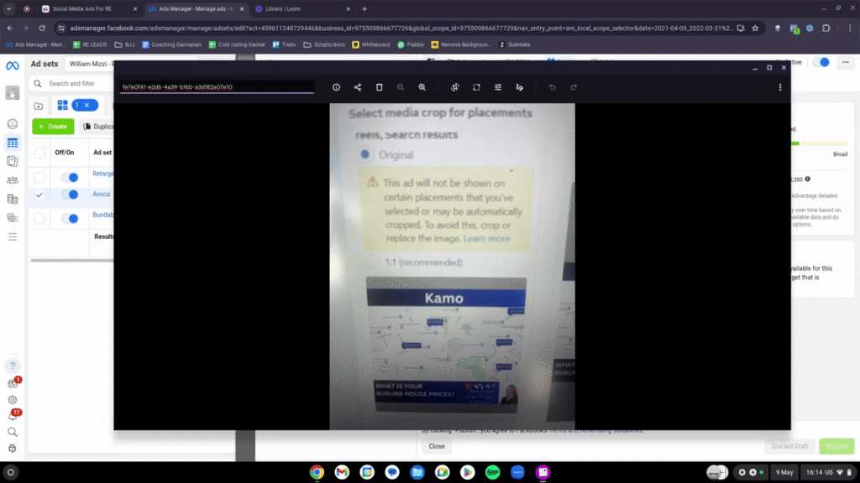Open the Meta logo menu

tap(12, 65)
